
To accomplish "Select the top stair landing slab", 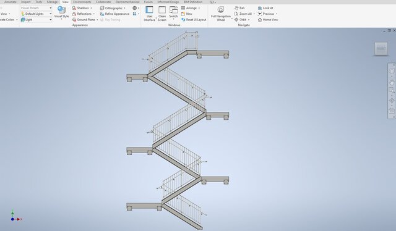I will pyautogui.click(x=213, y=54).
